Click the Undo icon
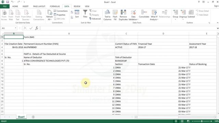The image size is (219, 123). [12, 2]
